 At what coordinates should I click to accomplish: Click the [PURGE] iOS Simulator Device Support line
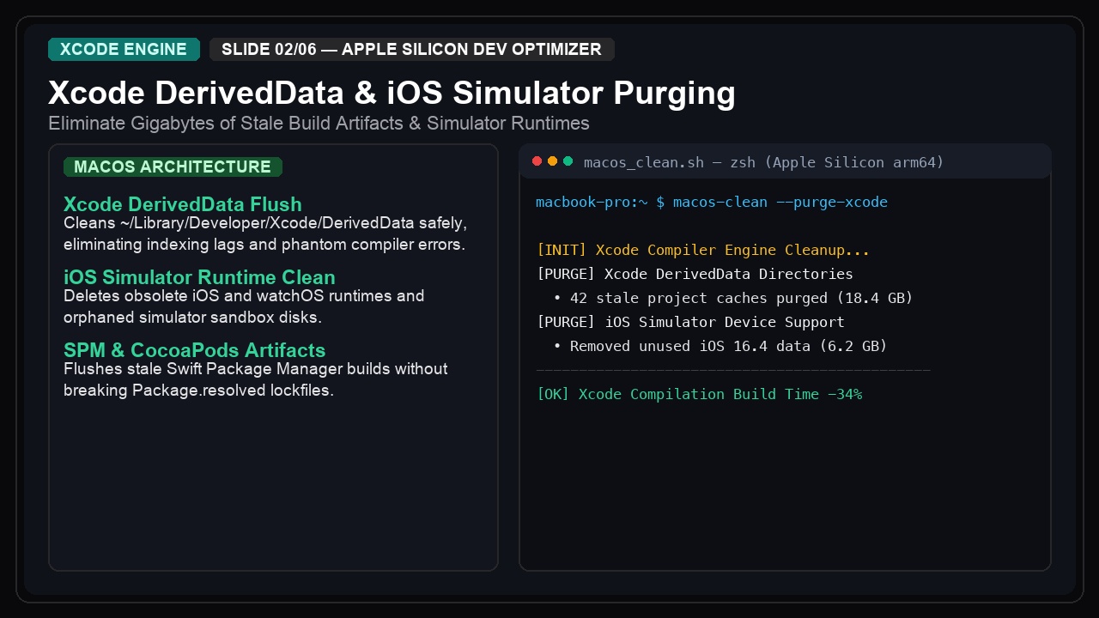[x=690, y=323]
